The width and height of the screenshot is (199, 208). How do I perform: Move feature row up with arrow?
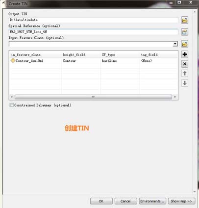(185, 73)
